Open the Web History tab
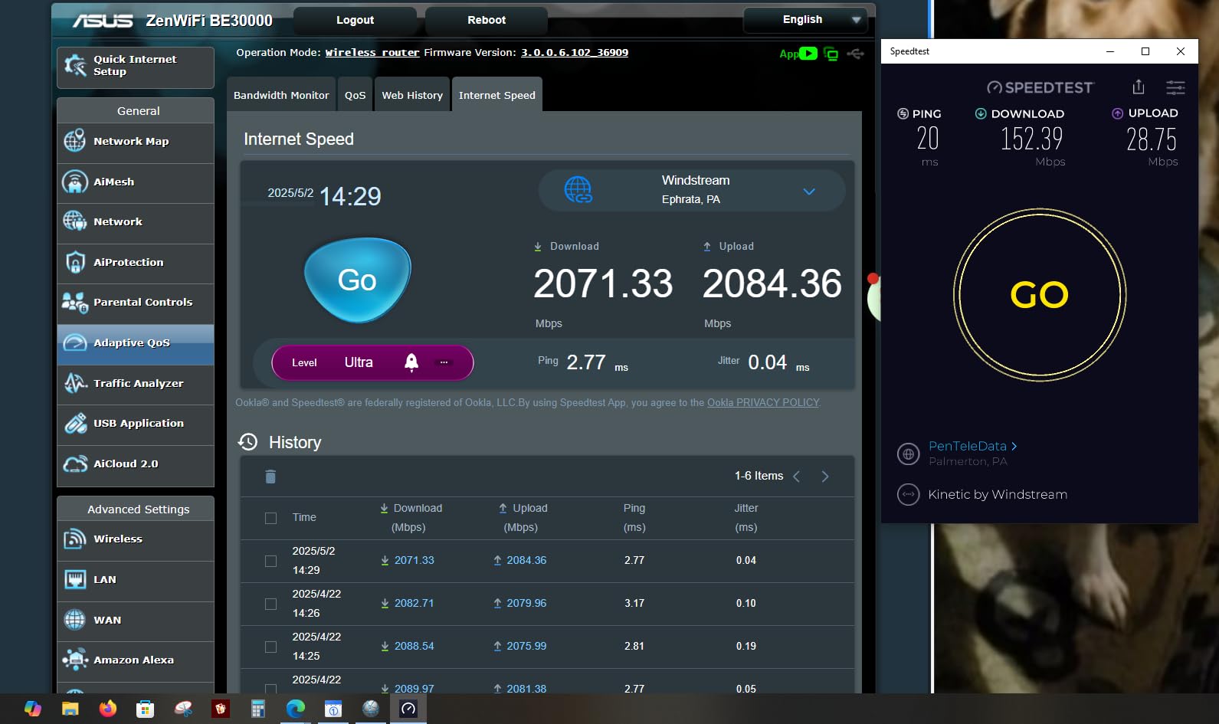 coord(412,95)
